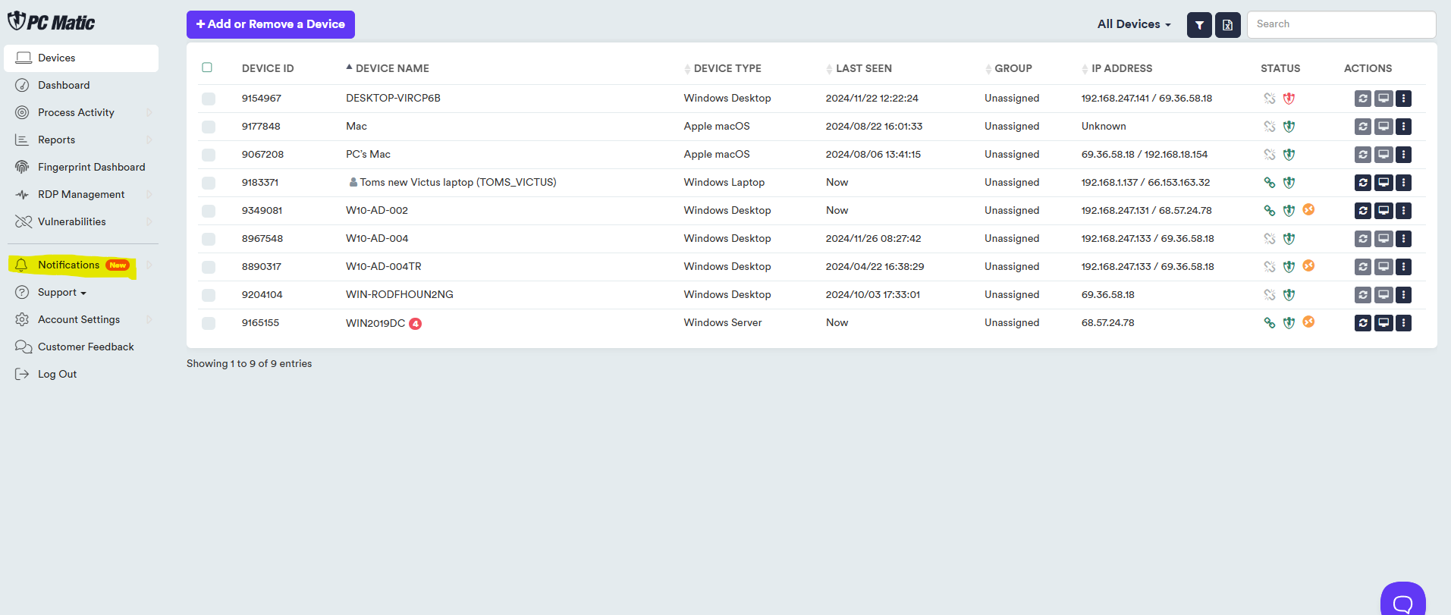Click red shield status icon for DESKTOP-VIRCP6B
The width and height of the screenshot is (1451, 615).
[1289, 99]
